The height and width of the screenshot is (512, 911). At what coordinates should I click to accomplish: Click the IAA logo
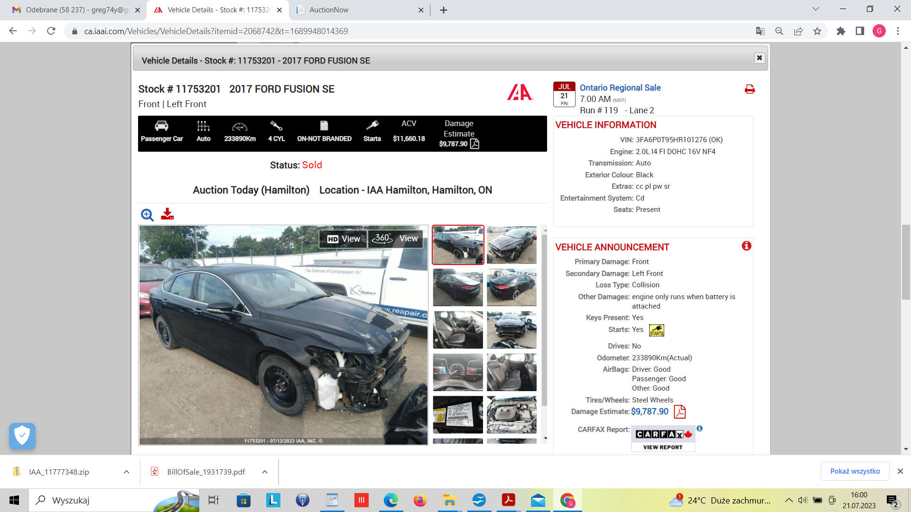(x=520, y=92)
